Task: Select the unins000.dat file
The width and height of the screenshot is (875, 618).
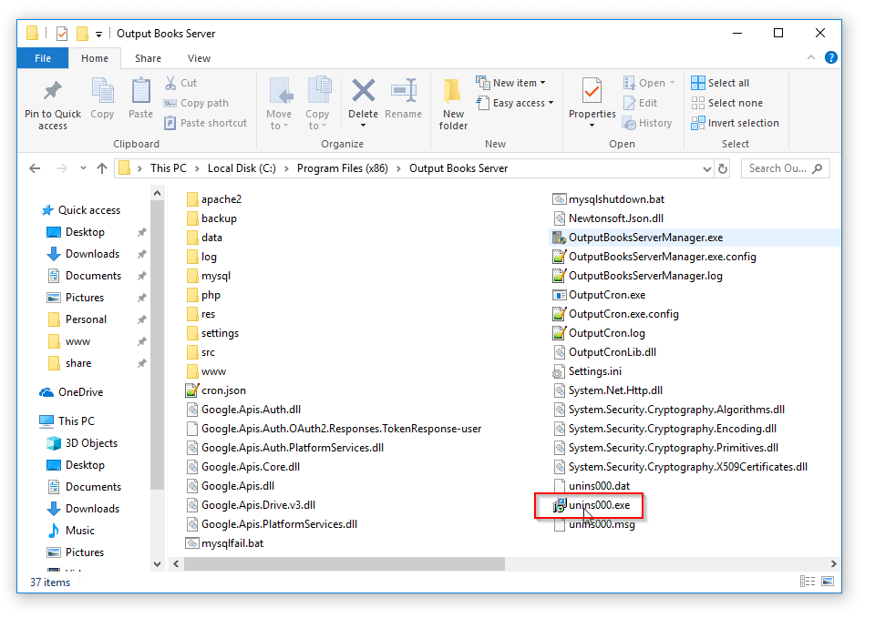Action: (591, 486)
